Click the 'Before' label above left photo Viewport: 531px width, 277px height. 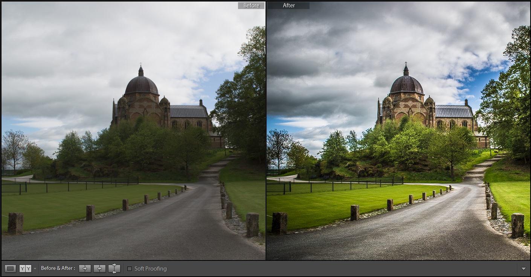[251, 6]
